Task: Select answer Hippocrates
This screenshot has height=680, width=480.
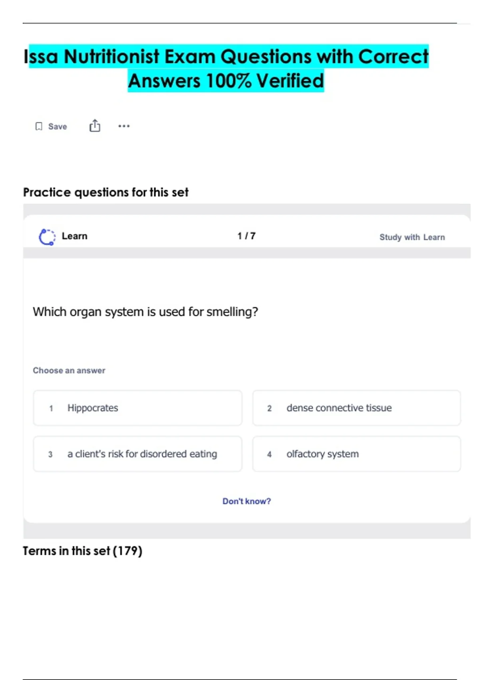Action: click(x=138, y=408)
